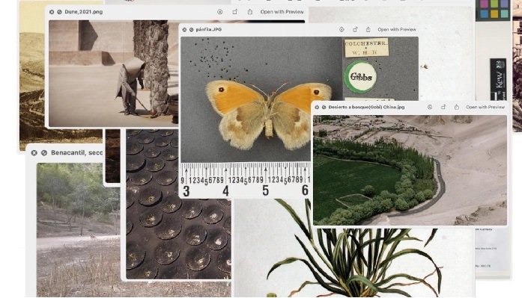Open Markup for Dune,2021.png
Viewport: 522px width, 298px height.
(219, 12)
